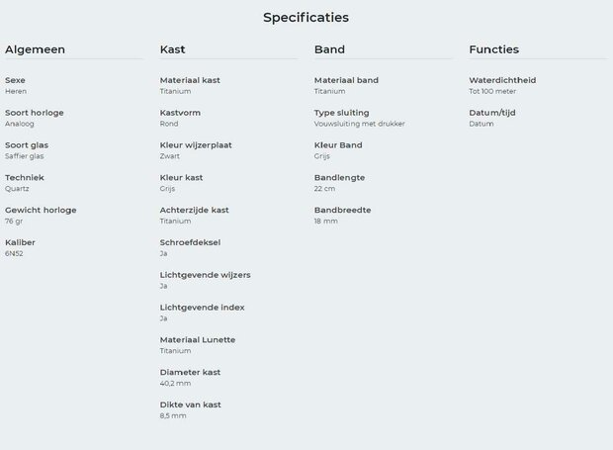Select the Algemeen section heading
The width and height of the screenshot is (613, 450).
[x=35, y=49]
